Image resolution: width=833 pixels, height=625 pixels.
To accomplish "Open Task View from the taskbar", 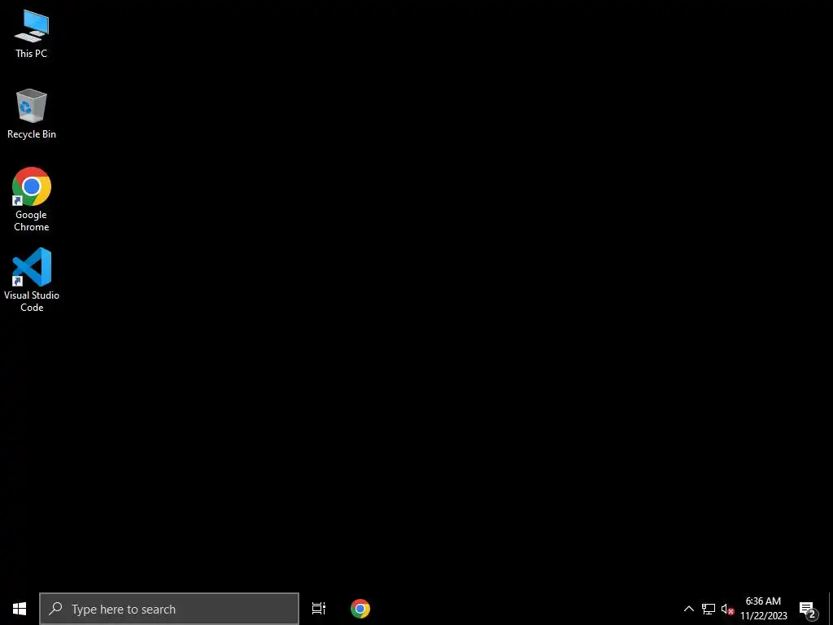I will pos(319,609).
